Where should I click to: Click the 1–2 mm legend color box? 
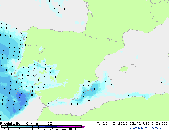(x=17, y=127)
